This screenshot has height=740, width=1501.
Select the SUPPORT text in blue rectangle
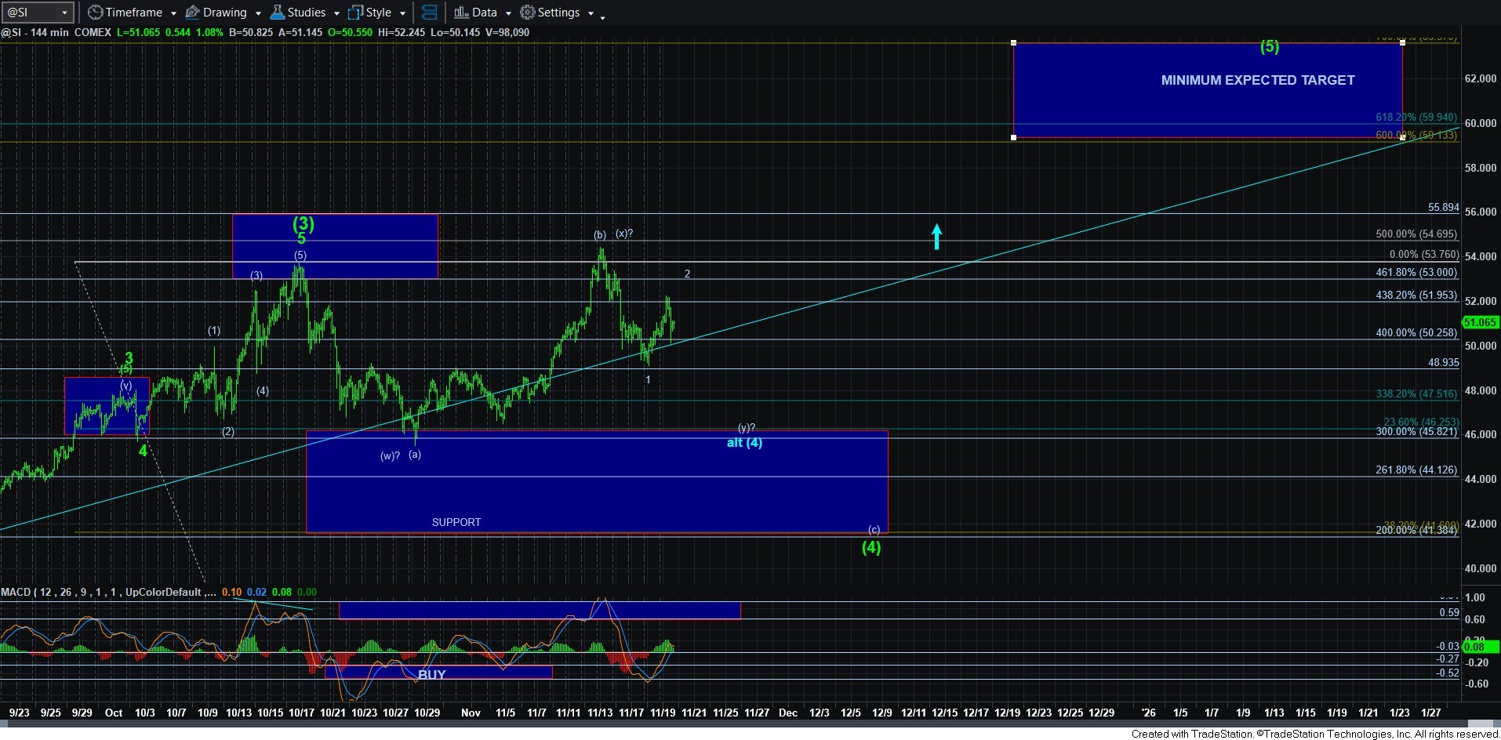456,522
